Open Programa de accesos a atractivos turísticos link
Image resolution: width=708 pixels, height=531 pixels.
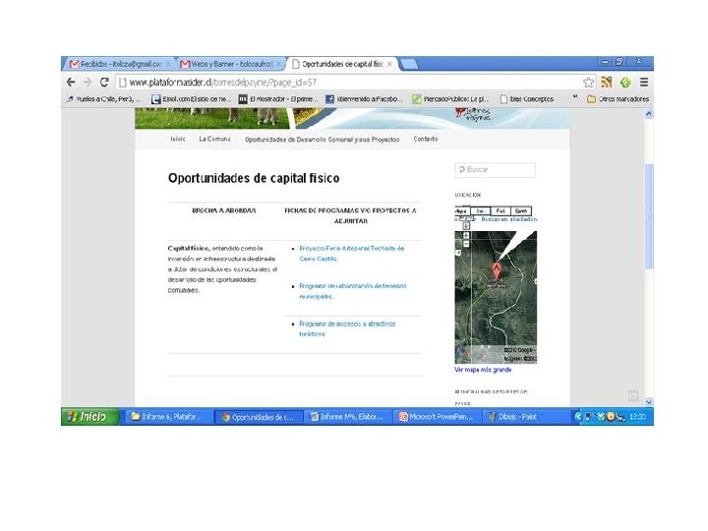[x=347, y=328]
